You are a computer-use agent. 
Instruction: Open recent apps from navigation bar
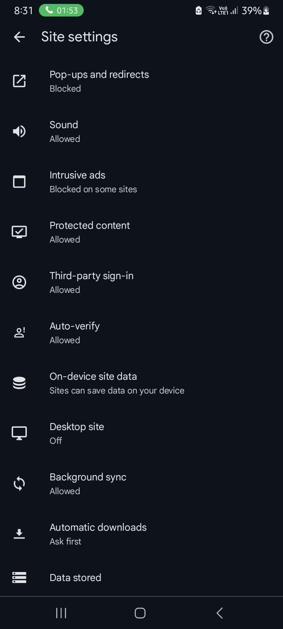(61, 613)
